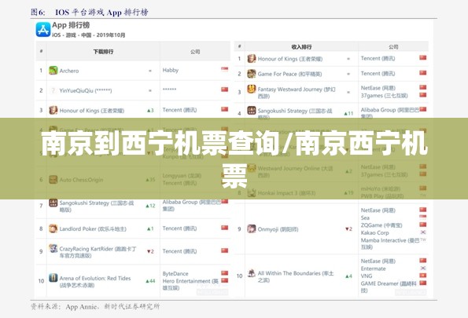Click the Entermate company name

373,269
